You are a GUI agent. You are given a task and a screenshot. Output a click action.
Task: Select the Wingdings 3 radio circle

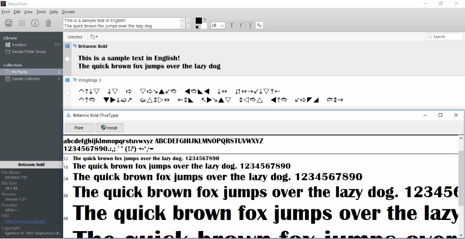tap(67, 93)
